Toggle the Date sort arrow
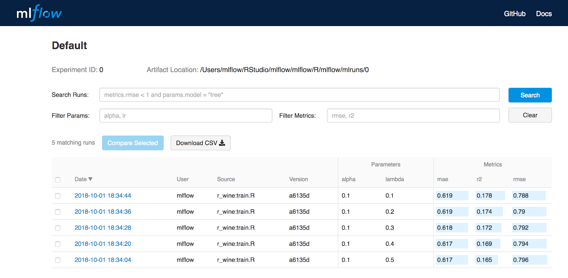 click(x=90, y=179)
